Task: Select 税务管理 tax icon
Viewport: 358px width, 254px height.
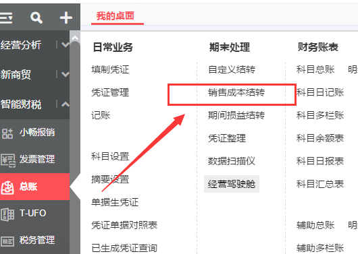Action: pos(7,241)
